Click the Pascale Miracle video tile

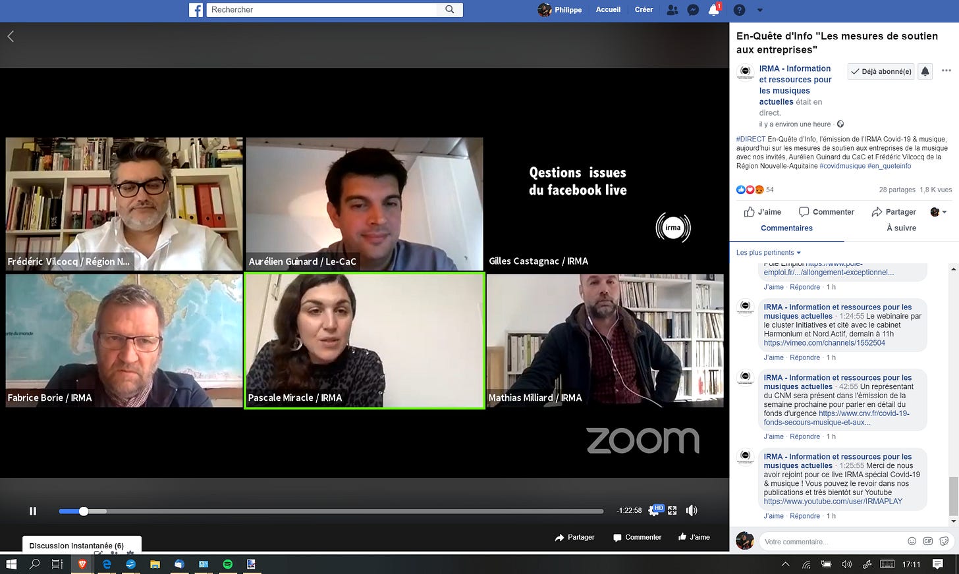[x=364, y=341]
